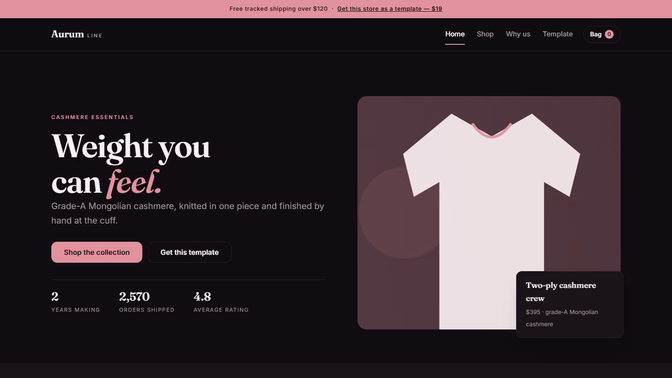Screen dimensions: 672x378
Task: Click the '4.8' average rating value
Action: [x=202, y=296]
